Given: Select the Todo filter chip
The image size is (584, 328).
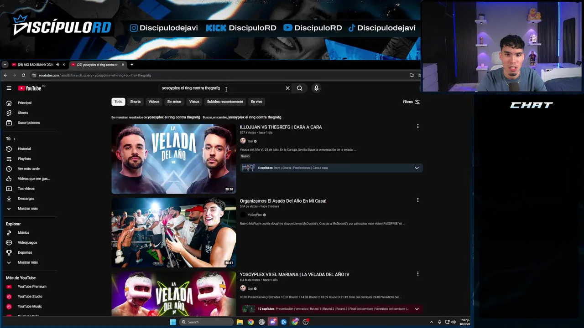Looking at the screenshot, I should point(118,102).
